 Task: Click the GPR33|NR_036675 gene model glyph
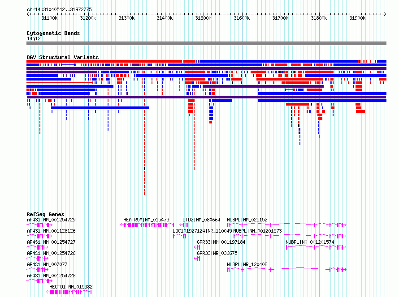pos(197,259)
